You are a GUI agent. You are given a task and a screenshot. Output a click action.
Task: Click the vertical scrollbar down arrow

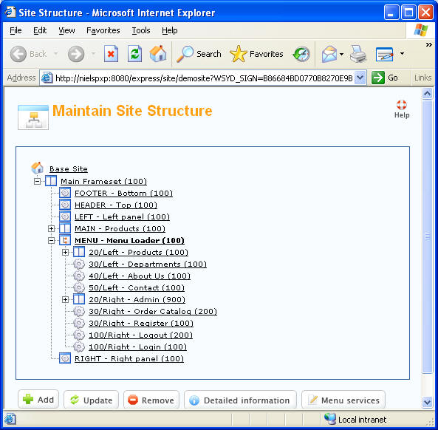point(427,403)
